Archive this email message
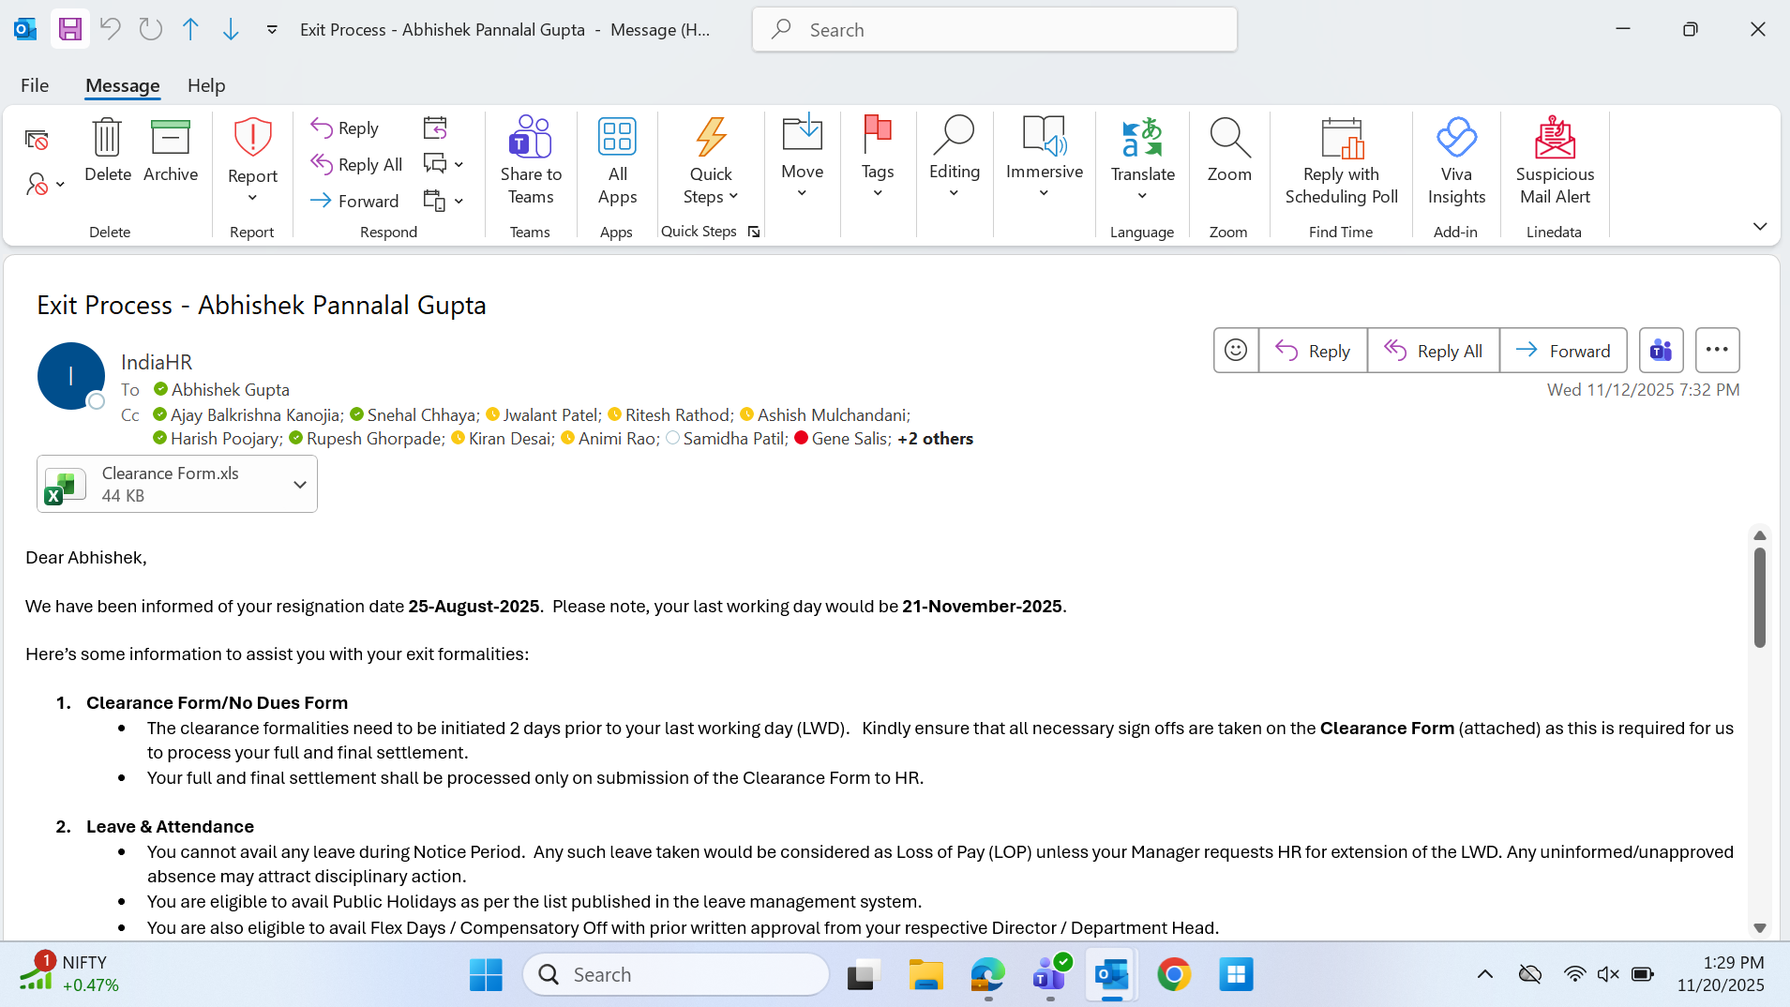 pos(170,150)
